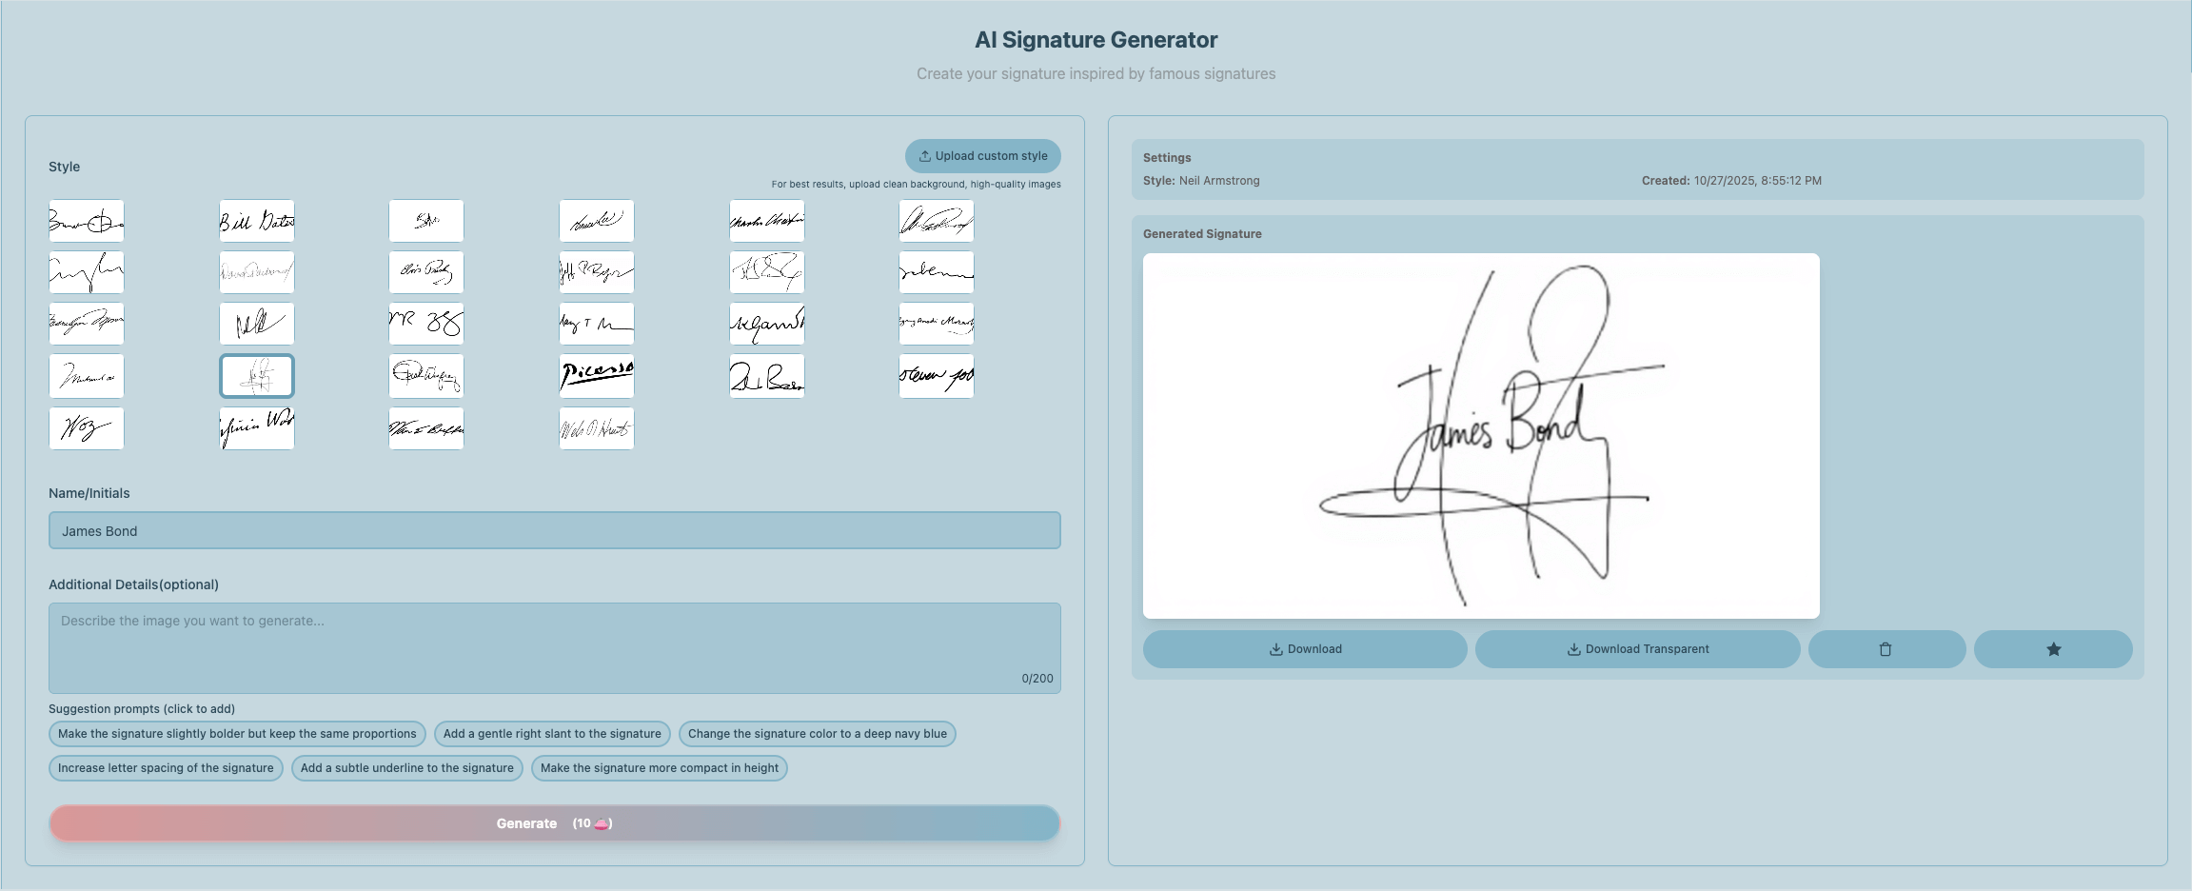Add the 'Increase letter spacing' suggestion prompt
The image size is (2192, 891).
166,767
